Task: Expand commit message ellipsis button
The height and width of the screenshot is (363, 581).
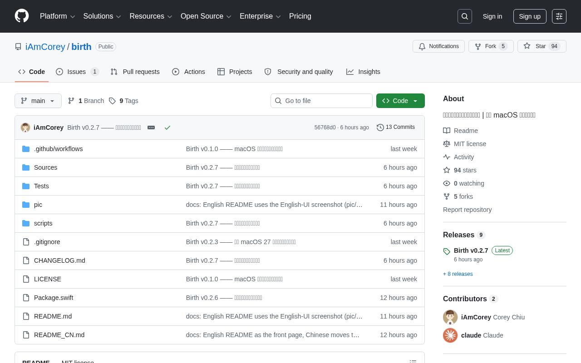Action: 151,128
